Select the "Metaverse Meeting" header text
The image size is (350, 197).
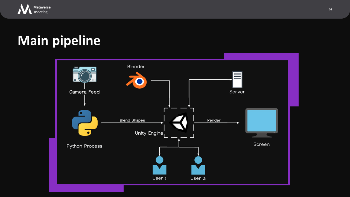[42, 10]
